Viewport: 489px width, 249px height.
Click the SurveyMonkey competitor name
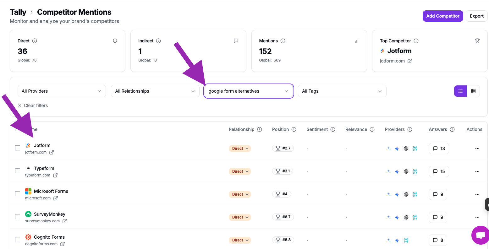(50, 214)
